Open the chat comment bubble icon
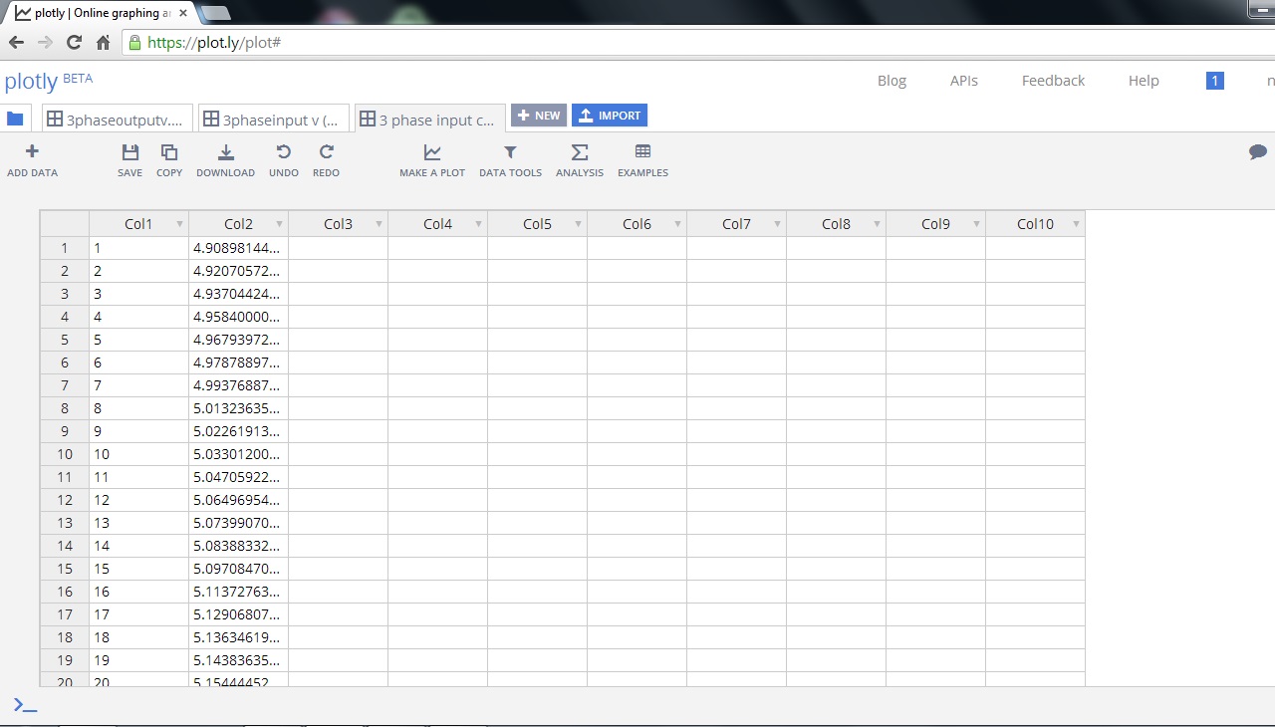The image size is (1275, 727). tap(1258, 151)
